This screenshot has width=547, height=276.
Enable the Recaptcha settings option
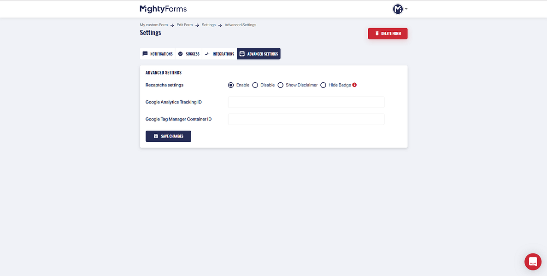[x=230, y=85]
